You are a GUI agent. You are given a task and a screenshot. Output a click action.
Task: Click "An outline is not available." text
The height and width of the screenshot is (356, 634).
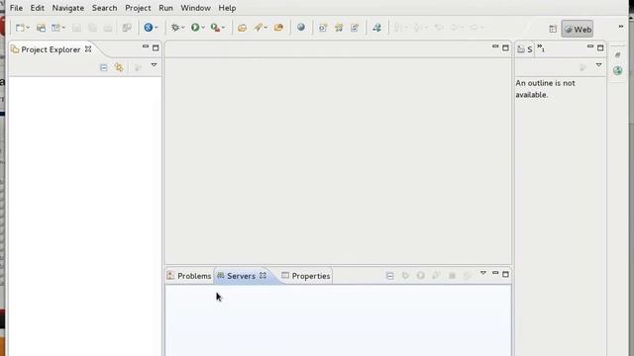545,89
